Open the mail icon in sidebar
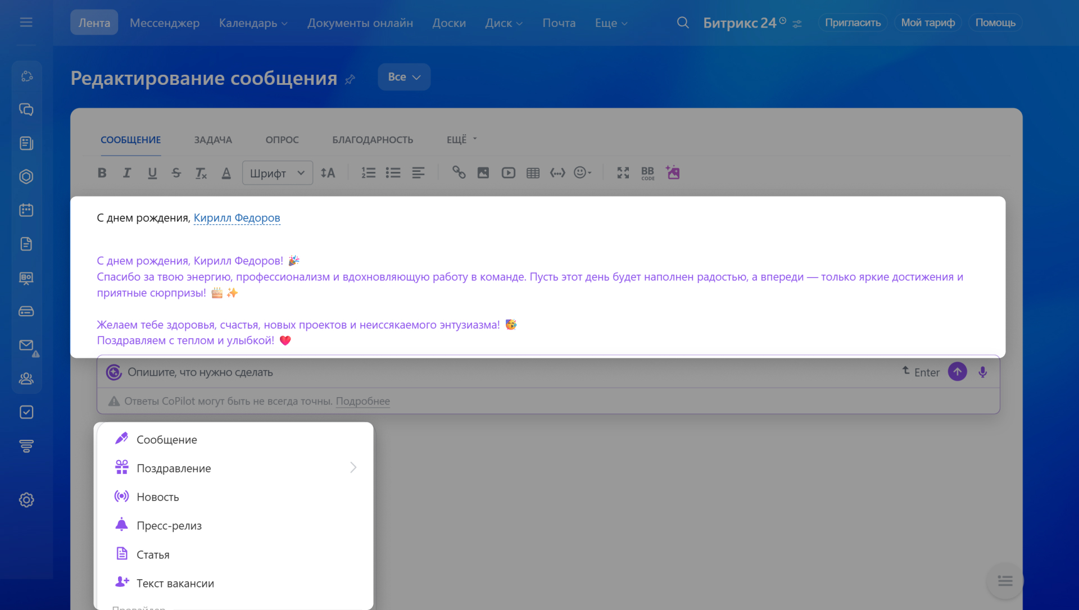The height and width of the screenshot is (610, 1079). 26,345
